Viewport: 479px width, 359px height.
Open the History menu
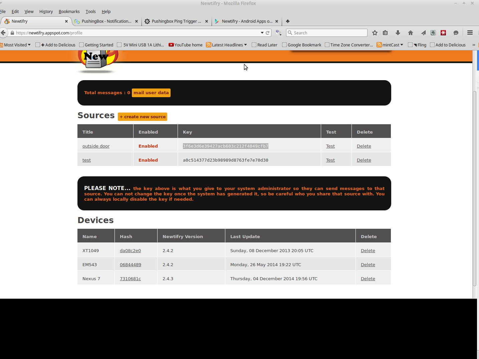tap(46, 11)
